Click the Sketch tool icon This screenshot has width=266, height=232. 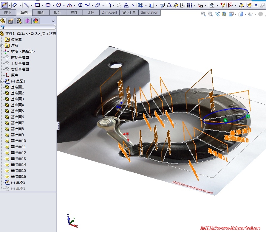(4, 5)
